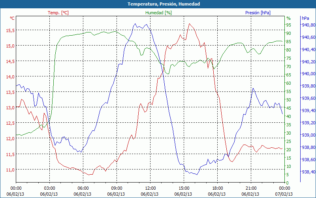Click the '35' humidity axis value
Screen dimensions: 316x198
289,125
